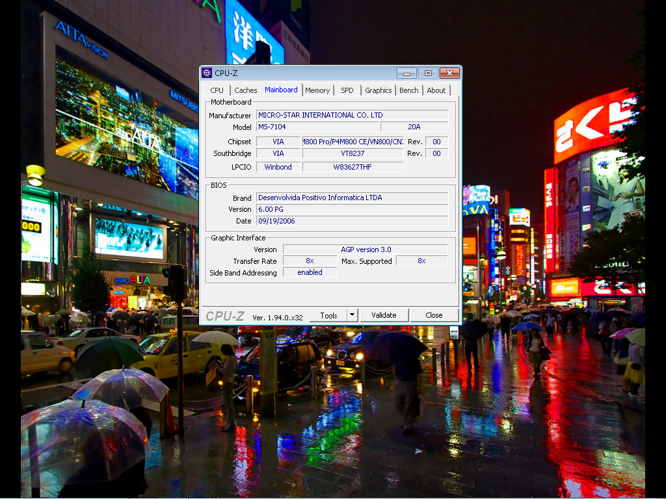666x499 pixels.
Task: Open the Caches tab
Action: (245, 90)
